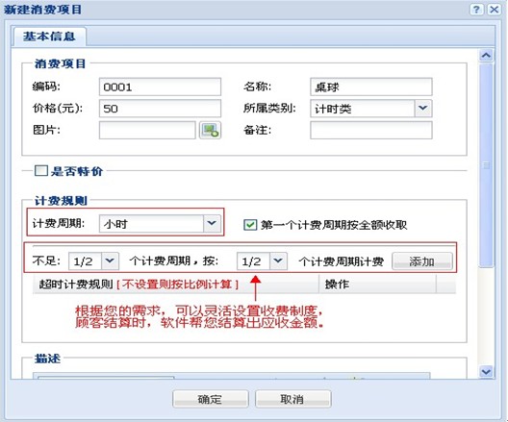The height and width of the screenshot is (422, 508).
Task: Open the 不足 1/2 dropdown
Action: click(x=110, y=261)
